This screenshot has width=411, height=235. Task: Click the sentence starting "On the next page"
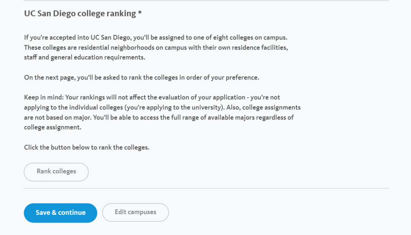coord(142,77)
